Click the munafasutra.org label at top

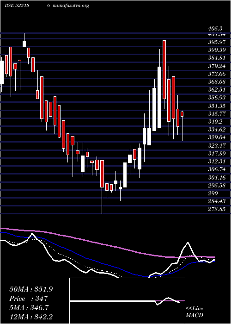point(71,6)
